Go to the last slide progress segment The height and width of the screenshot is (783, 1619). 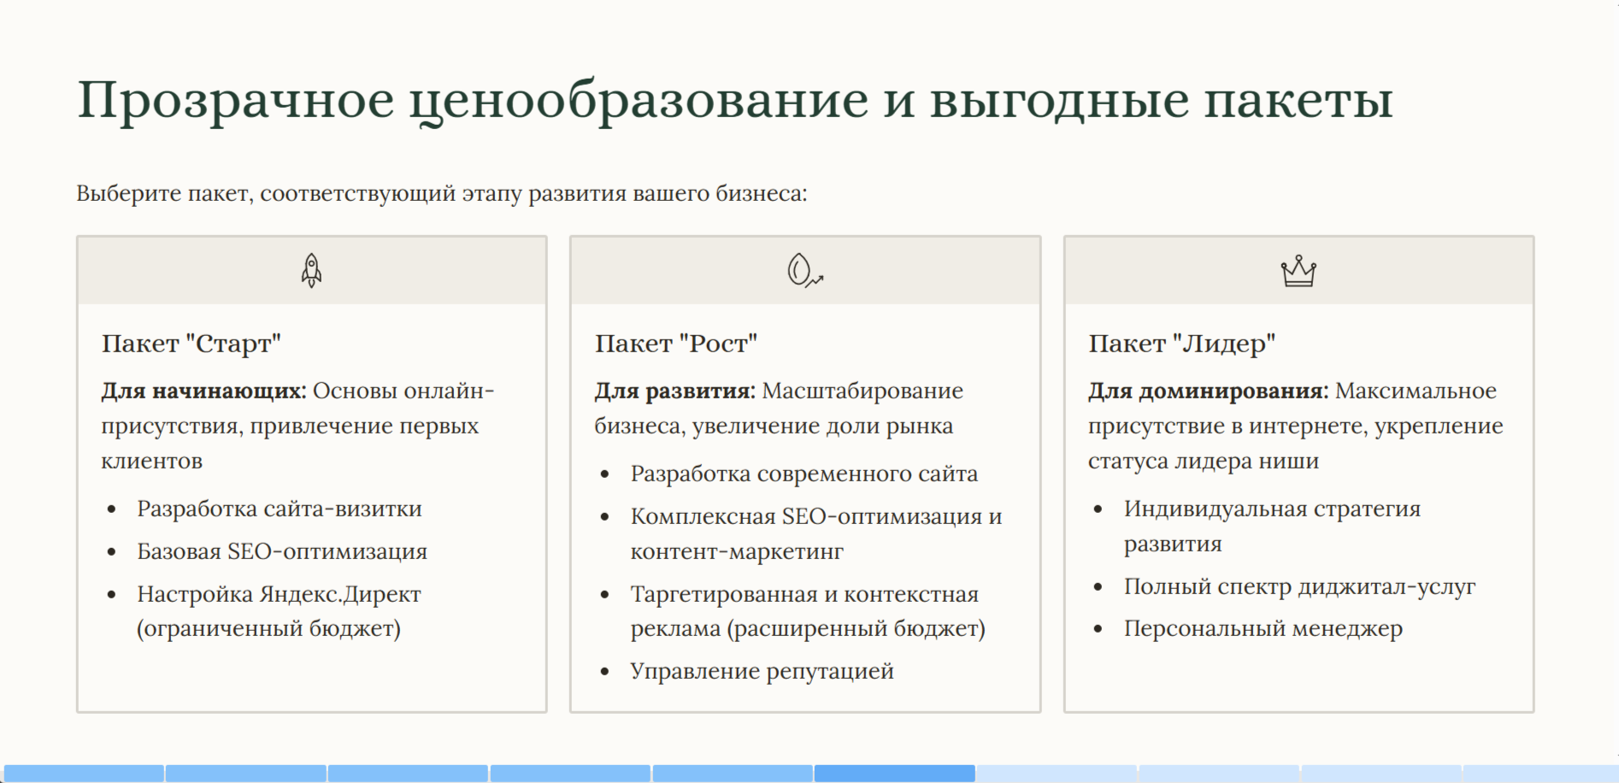point(1540,774)
